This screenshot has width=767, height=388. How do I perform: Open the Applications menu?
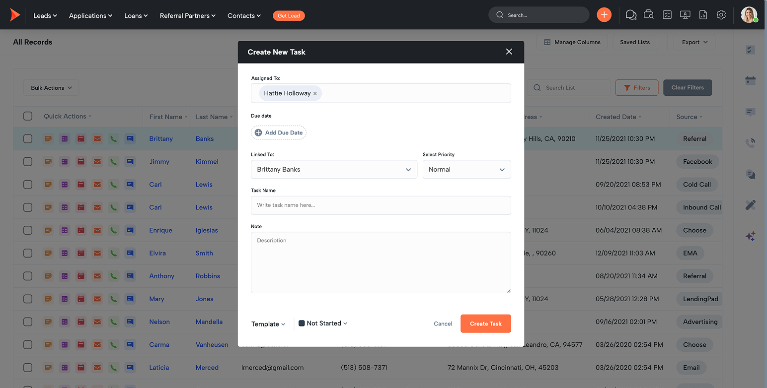coord(90,15)
